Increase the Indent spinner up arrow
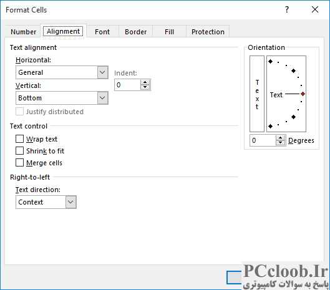Image resolution: width=330 pixels, height=290 pixels. tap(145, 82)
